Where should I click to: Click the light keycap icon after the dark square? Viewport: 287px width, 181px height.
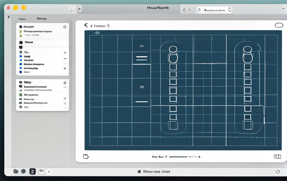pyautogui.click(x=42, y=171)
